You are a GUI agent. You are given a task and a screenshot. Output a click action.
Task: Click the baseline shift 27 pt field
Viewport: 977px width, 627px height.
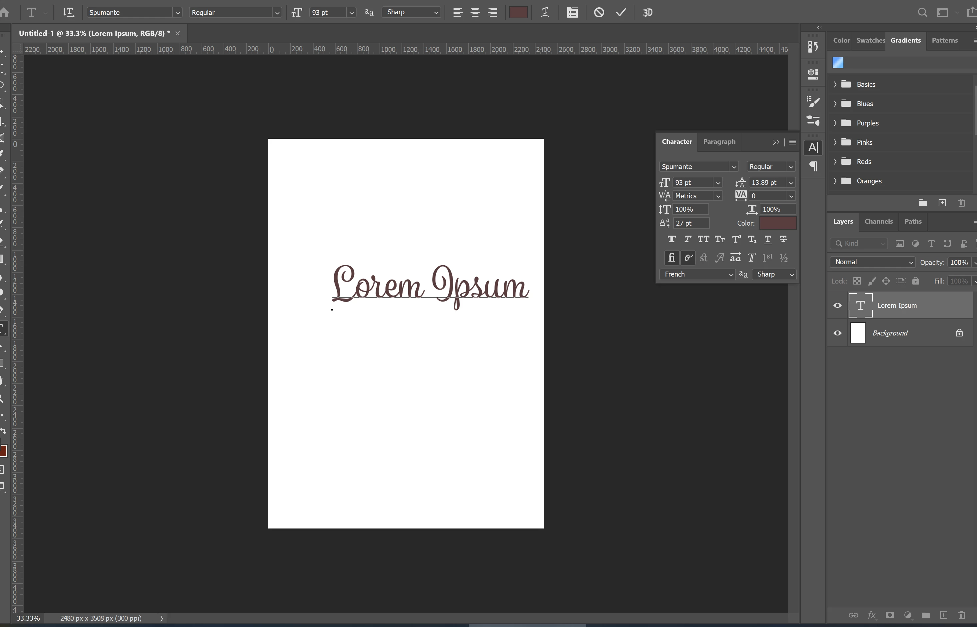pyautogui.click(x=691, y=223)
